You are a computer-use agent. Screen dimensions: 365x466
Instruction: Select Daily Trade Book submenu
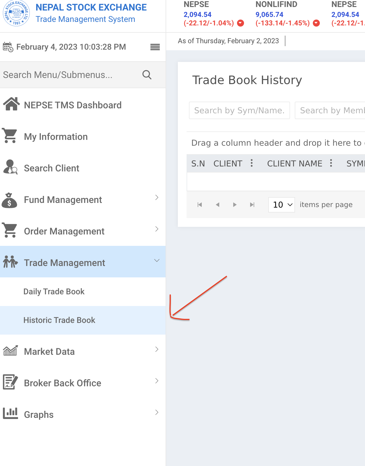click(83, 292)
